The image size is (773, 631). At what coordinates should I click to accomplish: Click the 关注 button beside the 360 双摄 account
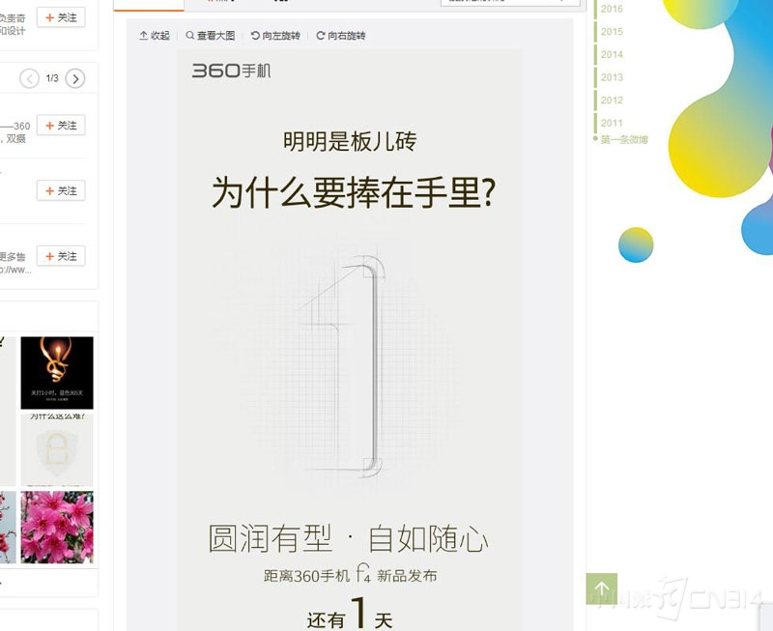click(x=61, y=126)
